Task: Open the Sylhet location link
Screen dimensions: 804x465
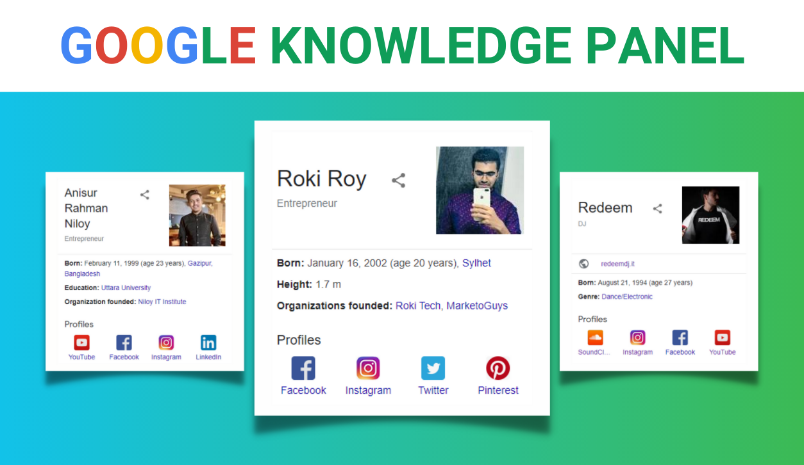Action: click(476, 263)
